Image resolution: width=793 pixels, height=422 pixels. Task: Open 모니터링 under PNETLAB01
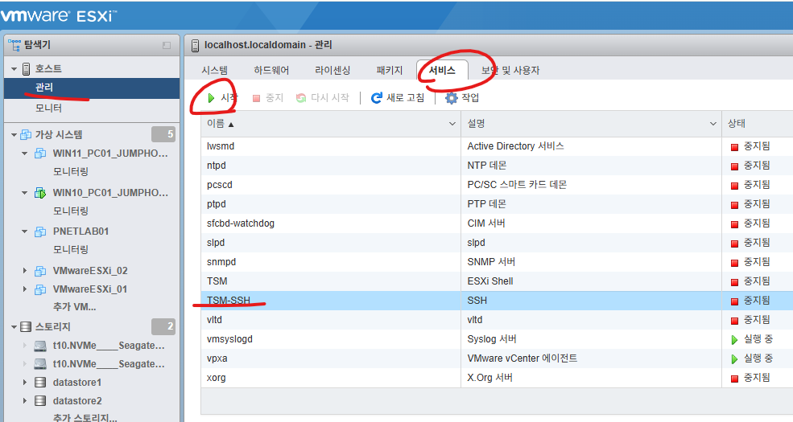(71, 250)
